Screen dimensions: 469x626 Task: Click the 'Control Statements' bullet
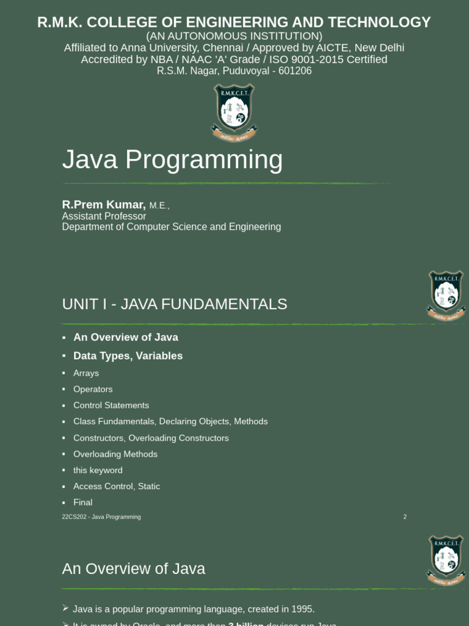point(111,405)
